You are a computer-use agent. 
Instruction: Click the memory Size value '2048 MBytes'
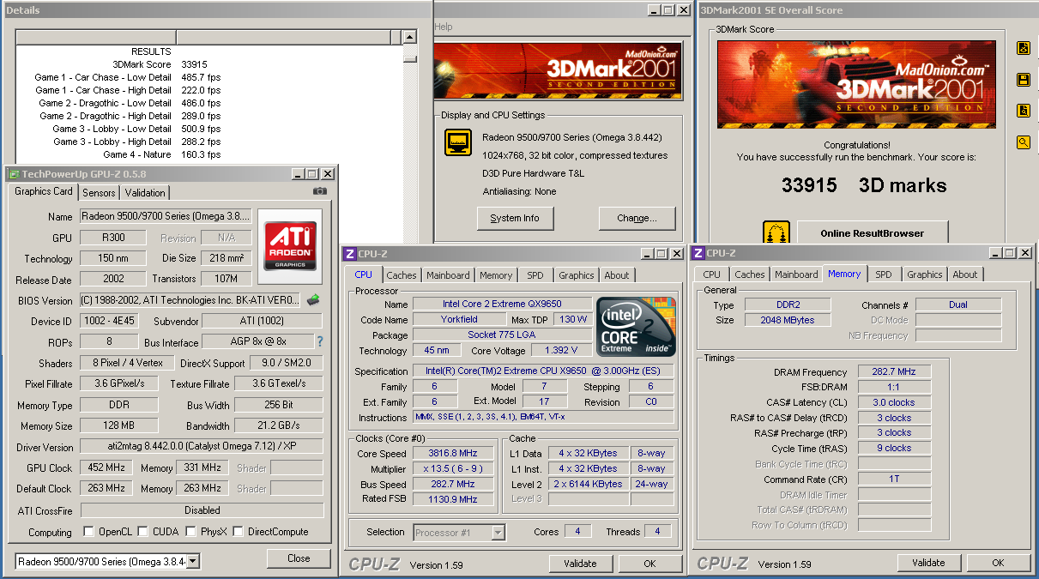788,320
